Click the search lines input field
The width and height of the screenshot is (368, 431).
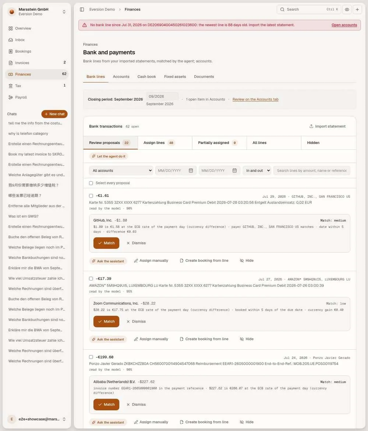[x=312, y=171]
